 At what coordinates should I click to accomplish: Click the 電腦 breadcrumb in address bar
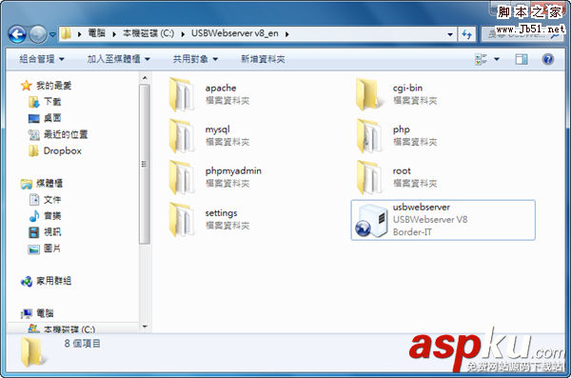pyautogui.click(x=96, y=33)
